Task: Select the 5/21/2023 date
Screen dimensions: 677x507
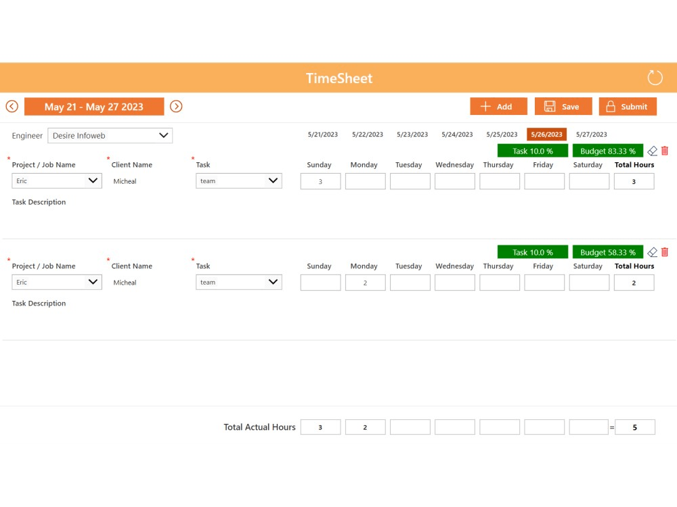Action: (322, 134)
